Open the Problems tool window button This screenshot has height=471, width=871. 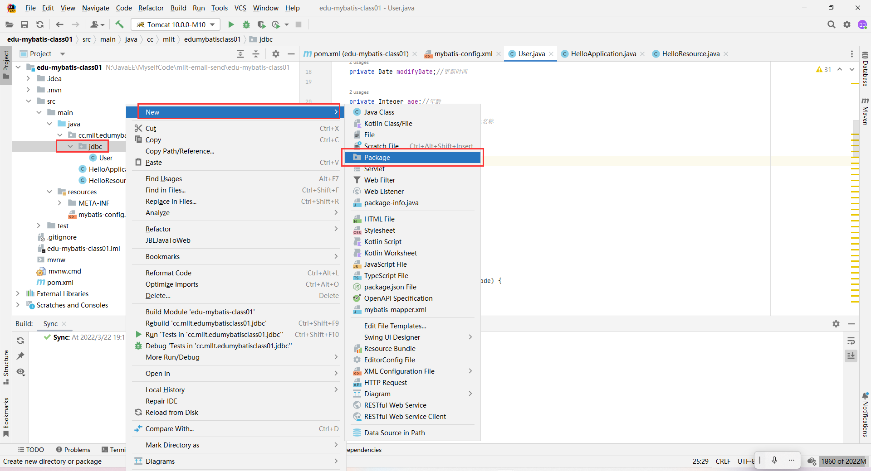tap(73, 450)
